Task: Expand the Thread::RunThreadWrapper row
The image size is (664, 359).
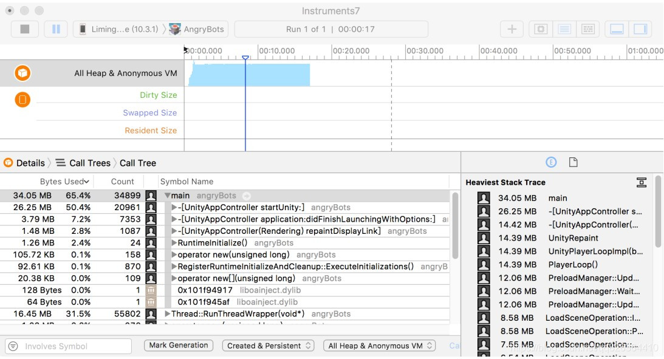Action: click(x=168, y=314)
